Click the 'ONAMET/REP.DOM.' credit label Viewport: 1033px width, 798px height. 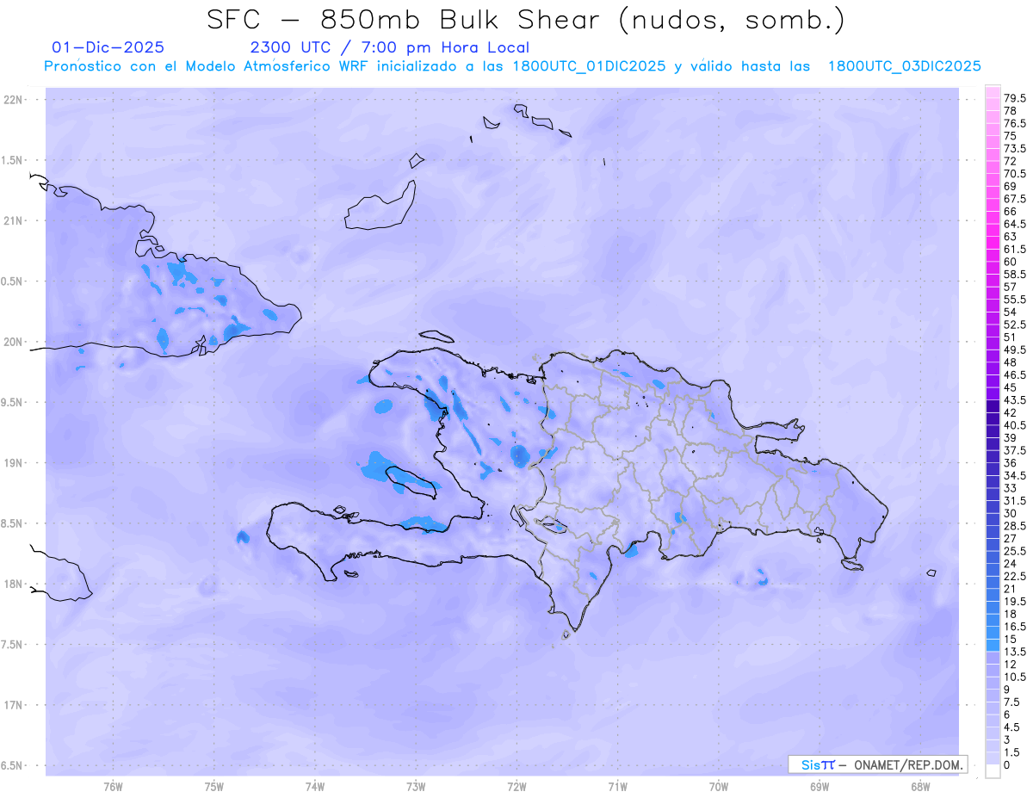click(909, 764)
